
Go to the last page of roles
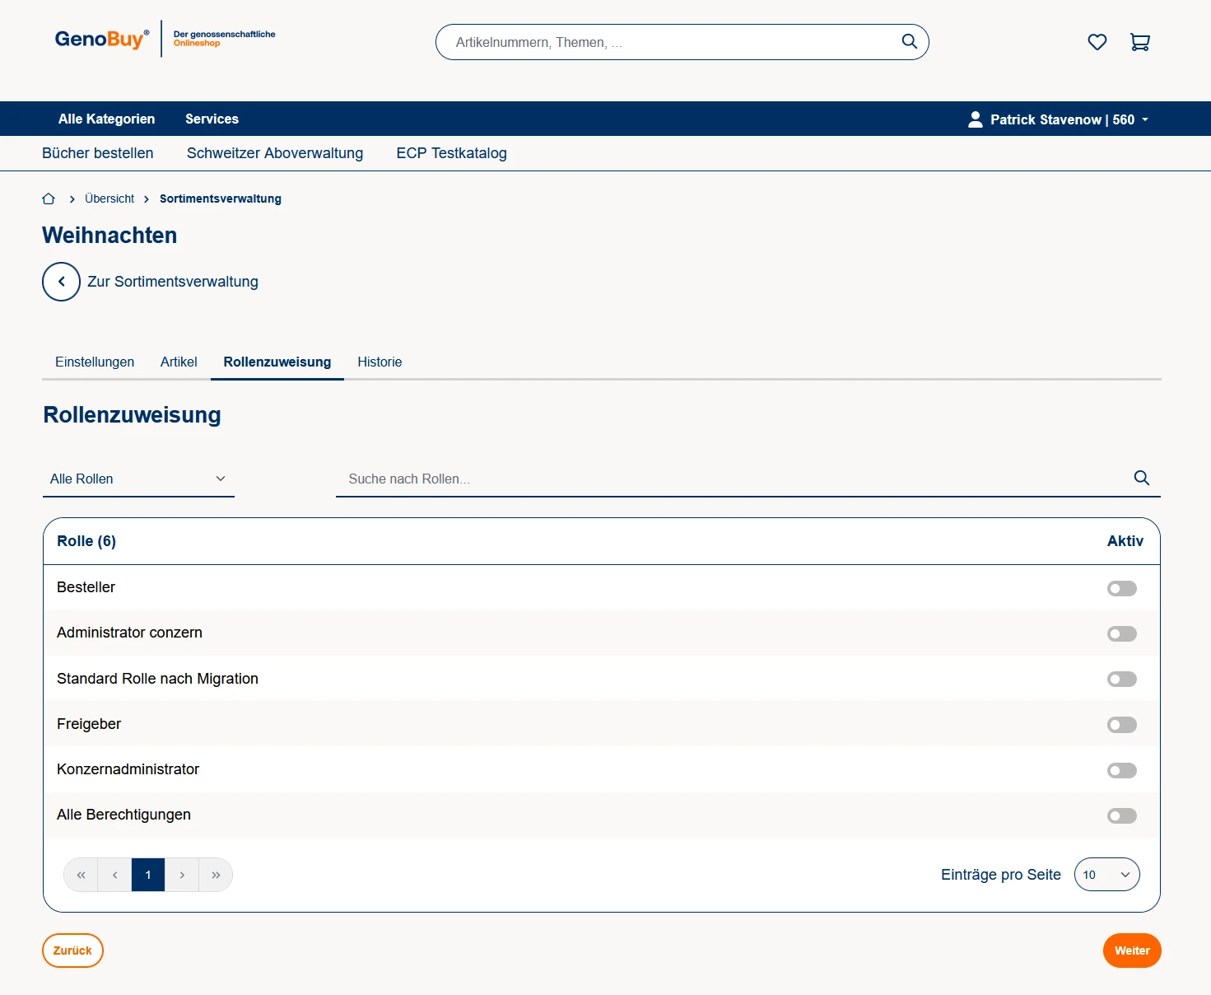pos(216,875)
